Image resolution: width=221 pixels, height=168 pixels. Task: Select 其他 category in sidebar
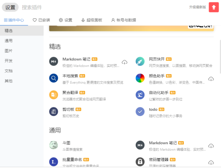tap(22, 81)
